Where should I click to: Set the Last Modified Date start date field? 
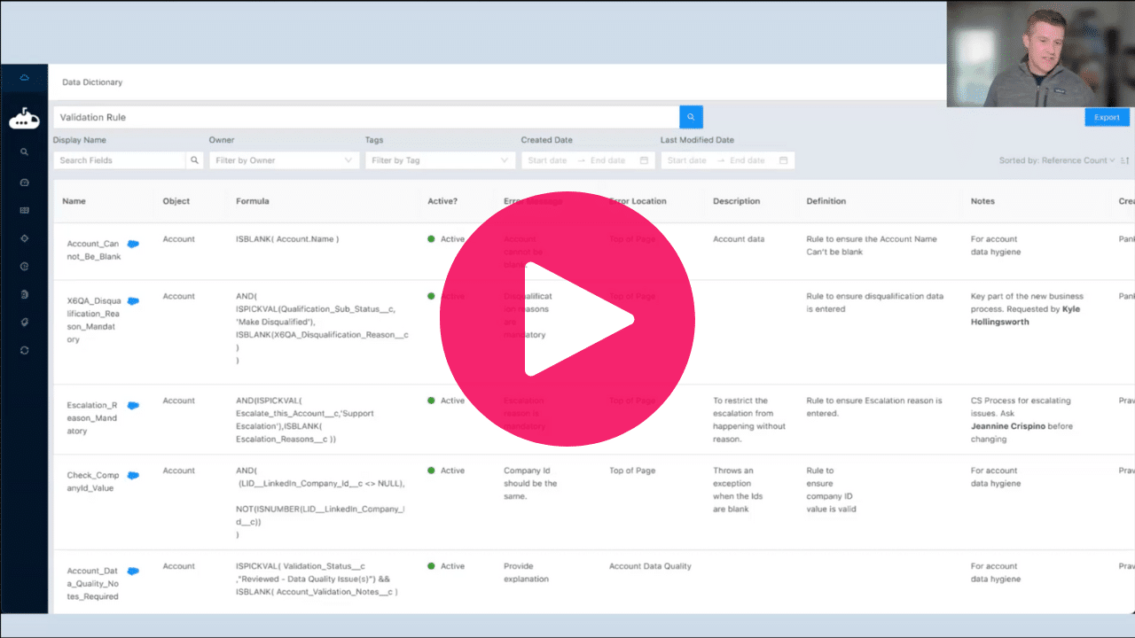[688, 160]
